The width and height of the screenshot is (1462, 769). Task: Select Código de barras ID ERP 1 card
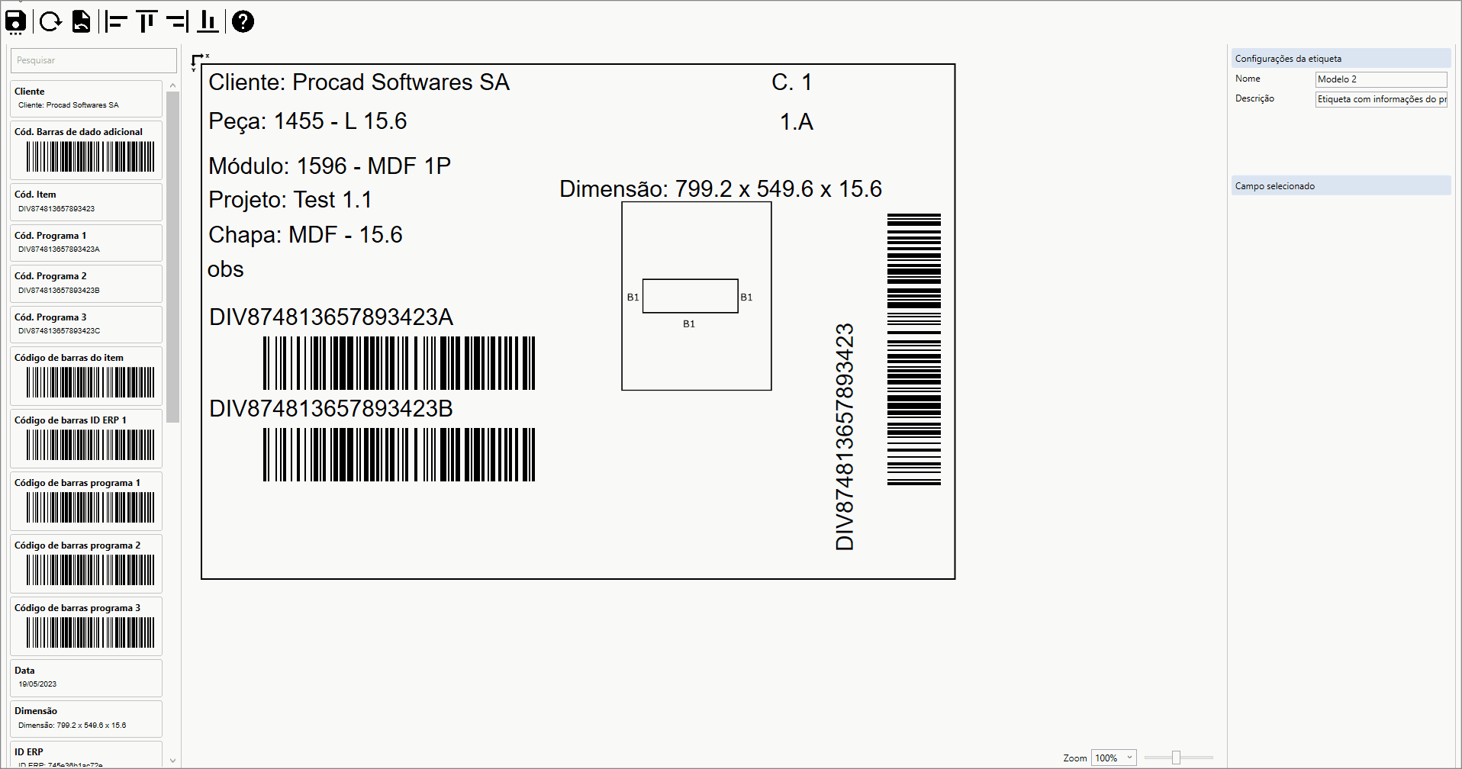coord(86,439)
